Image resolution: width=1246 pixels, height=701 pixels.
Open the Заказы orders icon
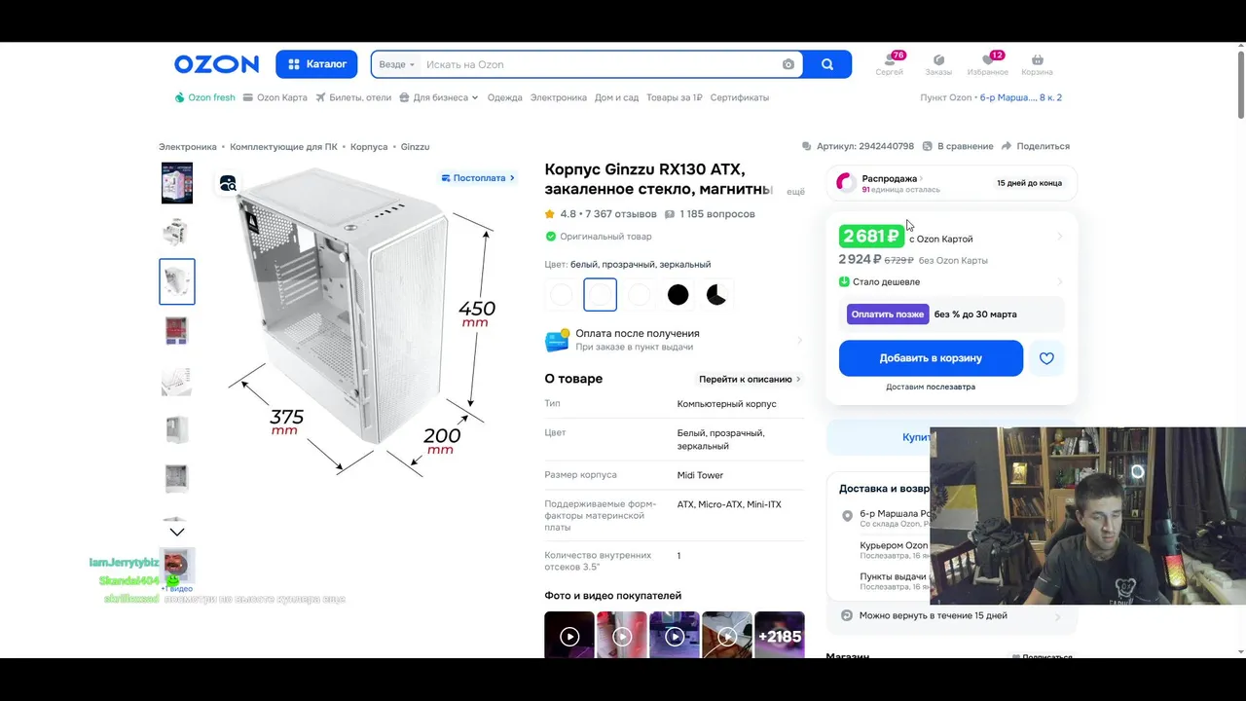[x=938, y=64]
